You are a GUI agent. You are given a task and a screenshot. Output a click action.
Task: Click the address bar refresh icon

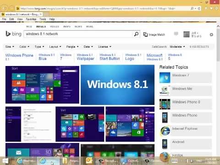click(x=199, y=9)
